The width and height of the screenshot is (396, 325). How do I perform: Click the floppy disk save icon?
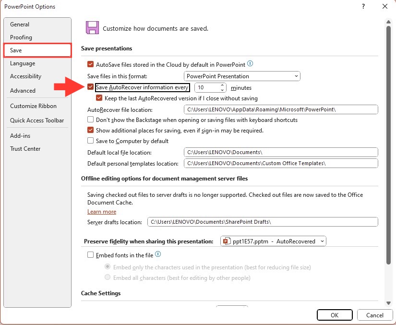click(92, 28)
